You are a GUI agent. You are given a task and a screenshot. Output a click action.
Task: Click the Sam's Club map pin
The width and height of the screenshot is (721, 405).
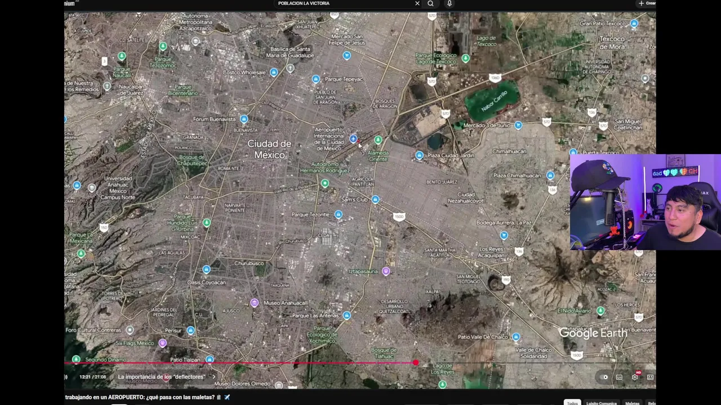coord(375,200)
